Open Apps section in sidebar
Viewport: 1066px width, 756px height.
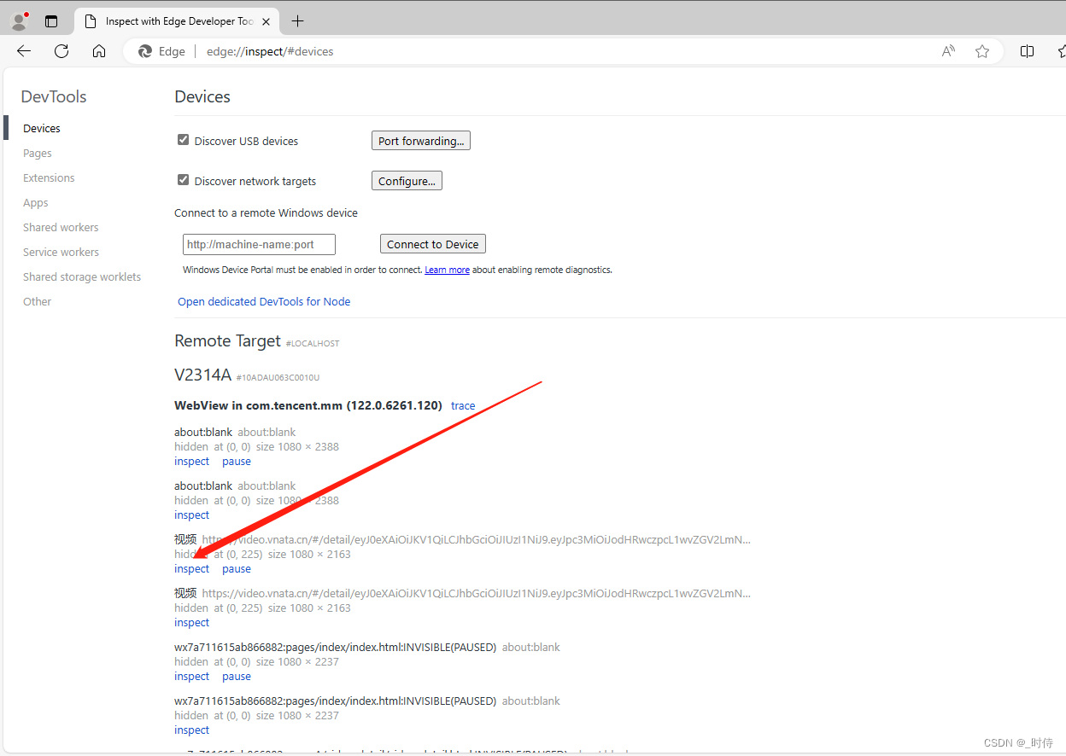pyautogui.click(x=36, y=202)
